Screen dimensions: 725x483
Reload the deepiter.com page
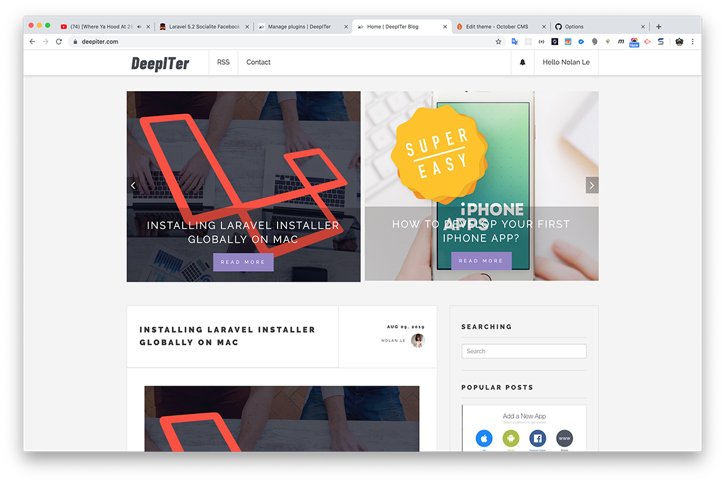[59, 42]
